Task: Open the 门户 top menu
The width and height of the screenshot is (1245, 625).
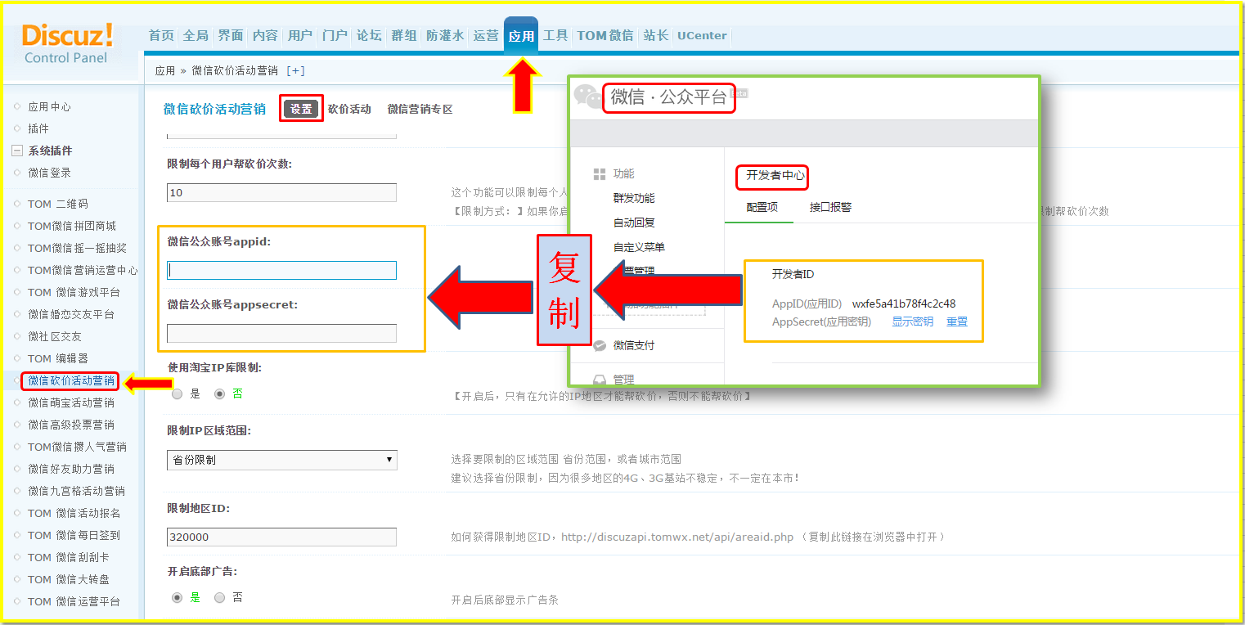Action: tap(335, 36)
